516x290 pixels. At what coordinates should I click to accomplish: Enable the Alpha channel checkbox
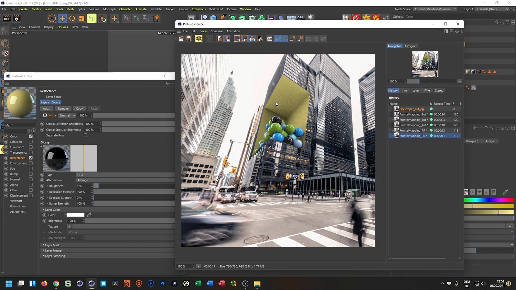[31, 185]
